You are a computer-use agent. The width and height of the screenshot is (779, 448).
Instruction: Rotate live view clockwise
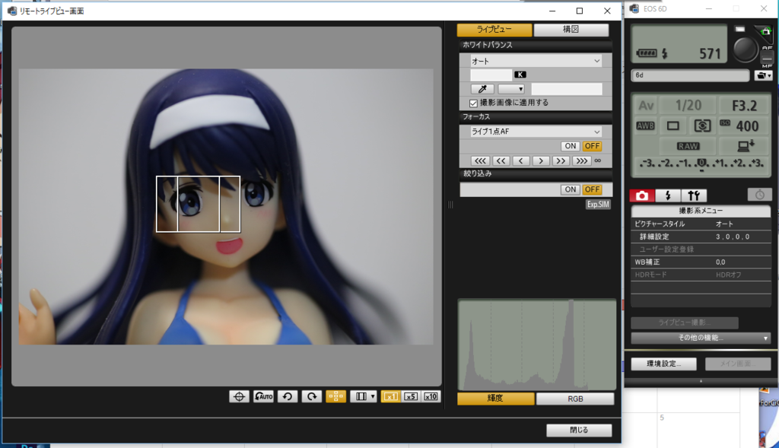311,396
